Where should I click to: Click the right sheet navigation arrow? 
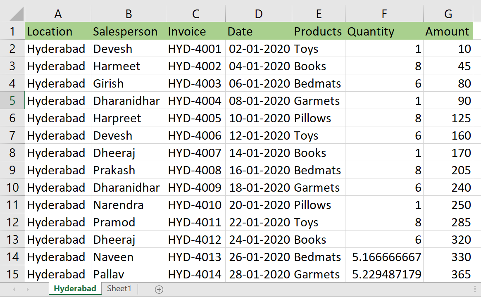27,289
